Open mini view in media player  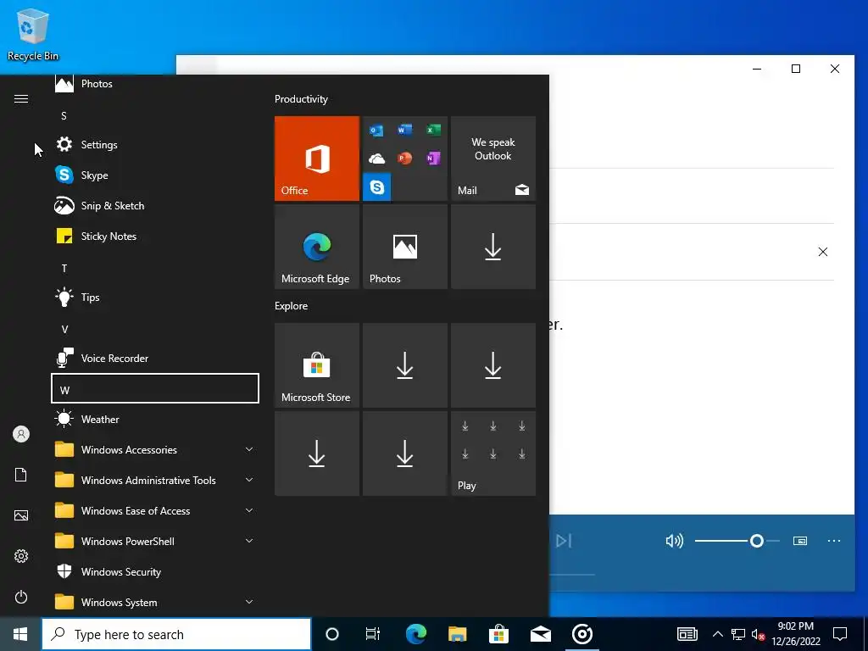(800, 541)
